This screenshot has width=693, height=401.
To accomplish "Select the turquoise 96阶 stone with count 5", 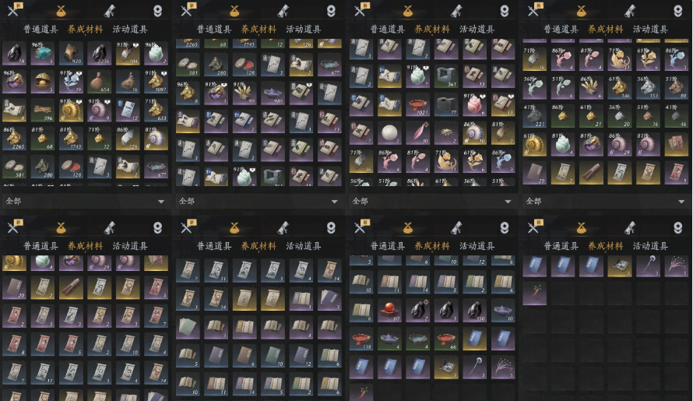I will tap(43, 53).
